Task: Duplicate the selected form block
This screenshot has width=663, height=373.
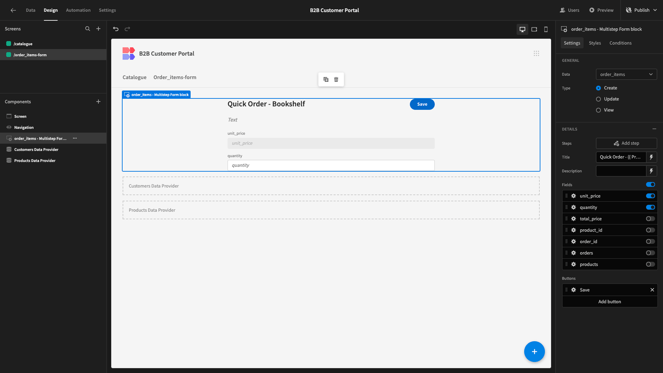Action: point(326,79)
